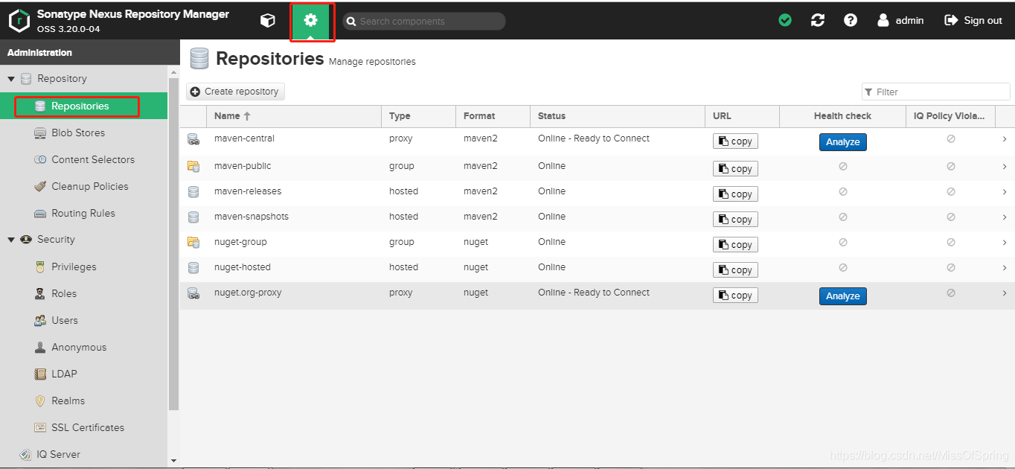
Task: Click maven-public health check disabled icon
Action: pyautogui.click(x=843, y=167)
